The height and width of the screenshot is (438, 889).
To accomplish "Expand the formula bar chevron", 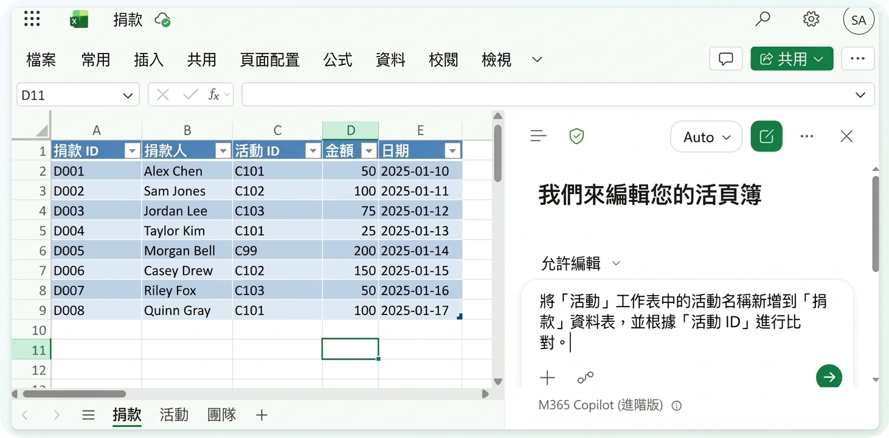I will pos(860,95).
